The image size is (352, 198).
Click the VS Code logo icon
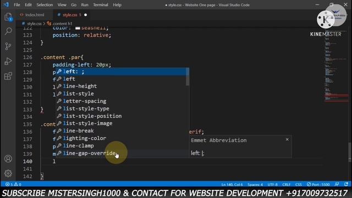(6, 4)
